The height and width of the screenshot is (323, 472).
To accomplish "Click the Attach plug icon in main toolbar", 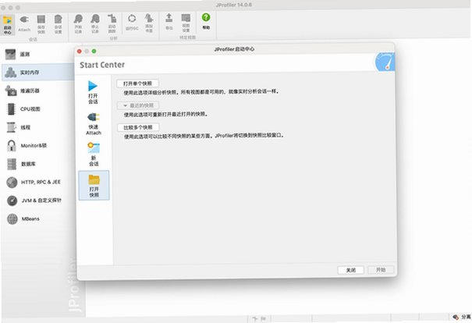I will coord(24,20).
